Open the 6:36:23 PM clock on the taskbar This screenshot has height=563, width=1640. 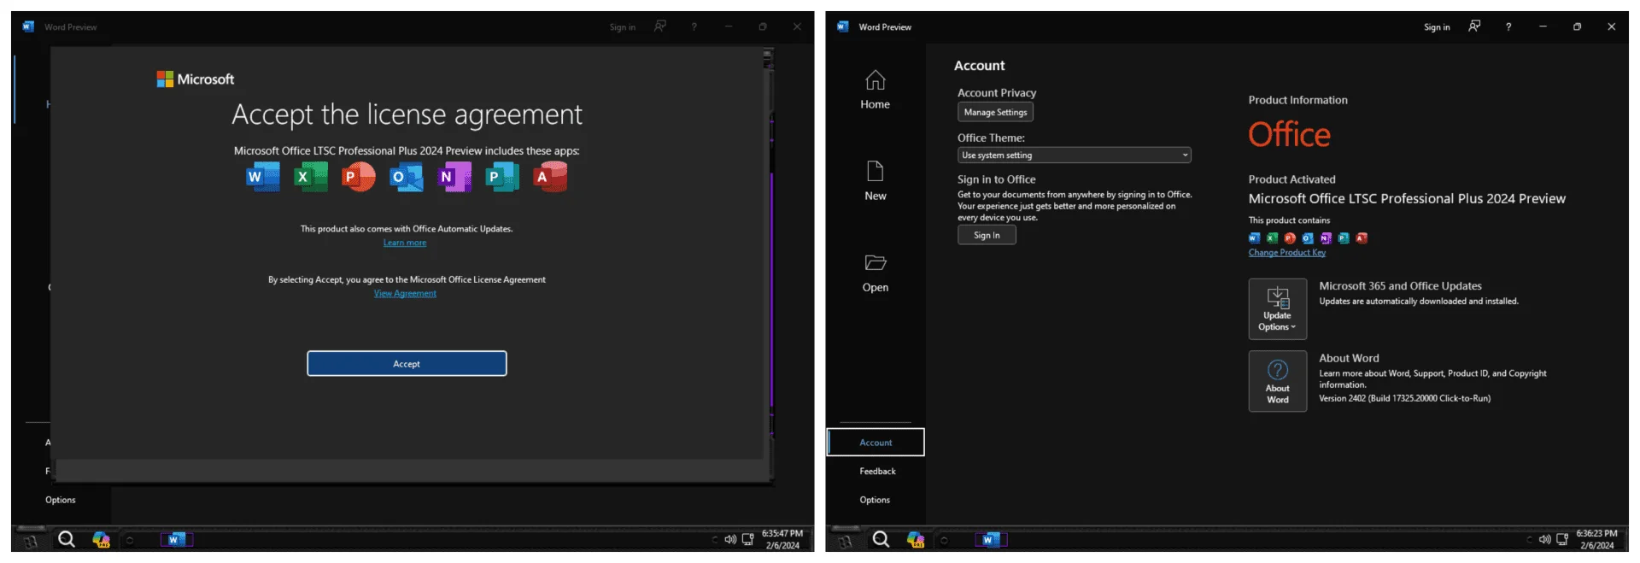point(1596,539)
